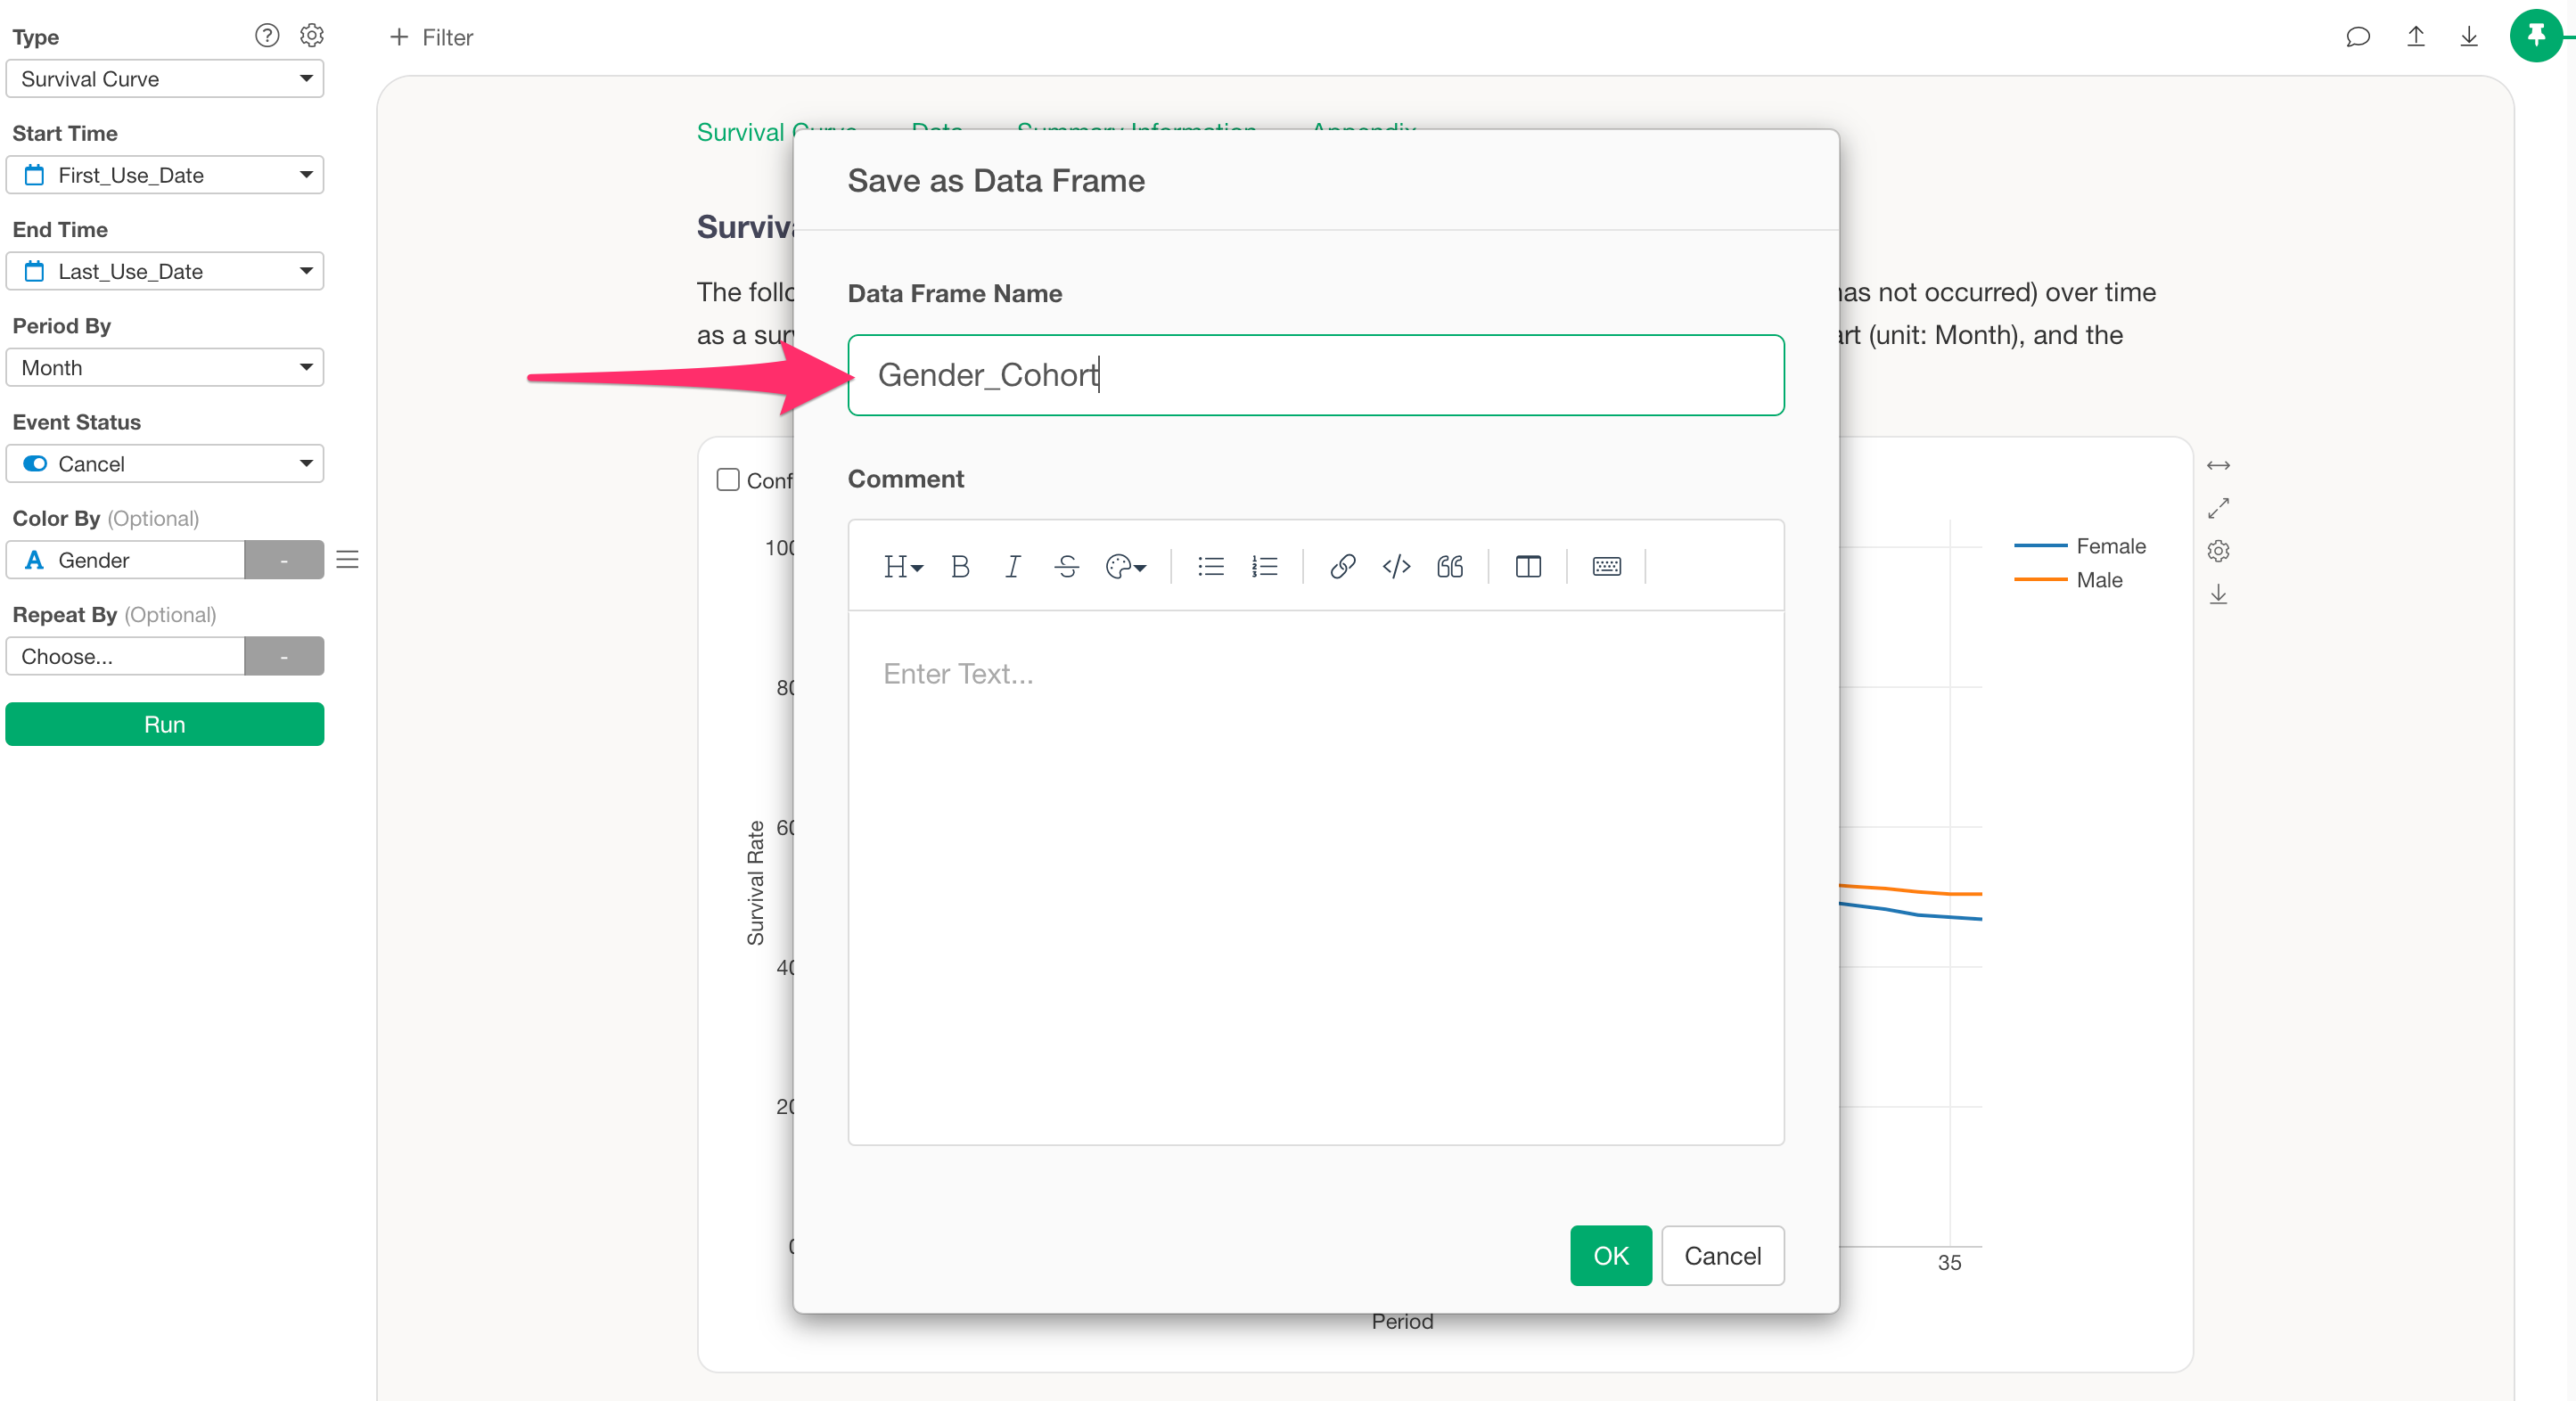2576x1401 pixels.
Task: Apply strikethrough formatting in the comment editor
Action: click(1066, 567)
